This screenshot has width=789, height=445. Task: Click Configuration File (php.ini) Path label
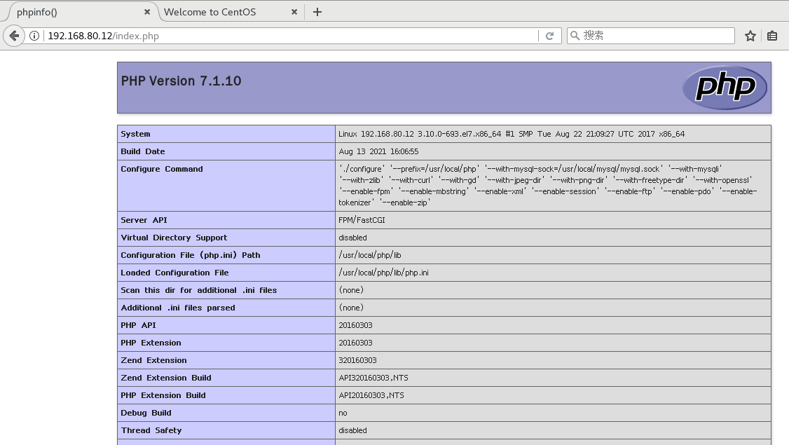coord(190,255)
